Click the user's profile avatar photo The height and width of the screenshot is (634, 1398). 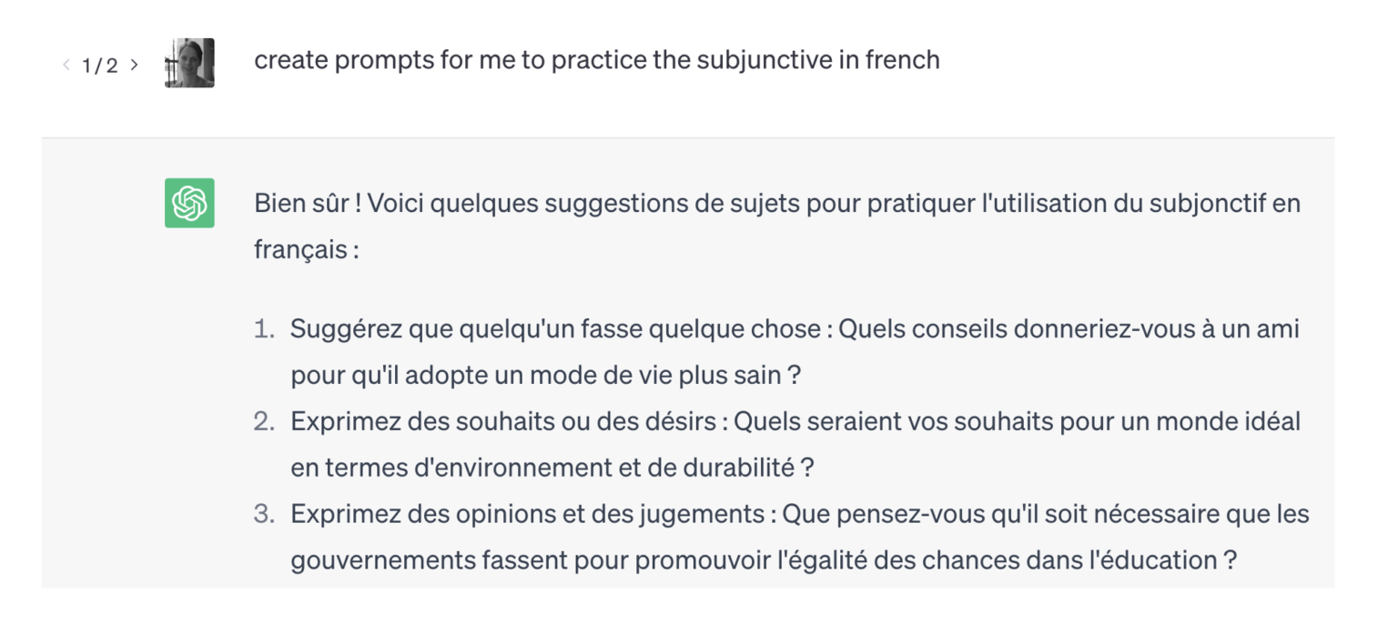(188, 64)
